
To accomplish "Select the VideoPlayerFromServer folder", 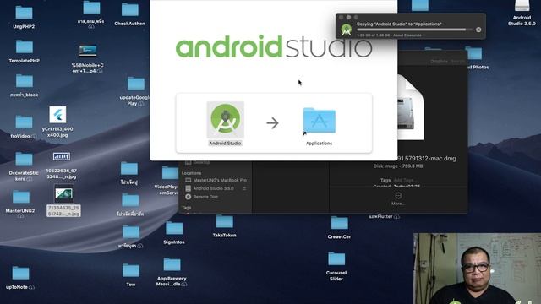I will pos(169,181).
